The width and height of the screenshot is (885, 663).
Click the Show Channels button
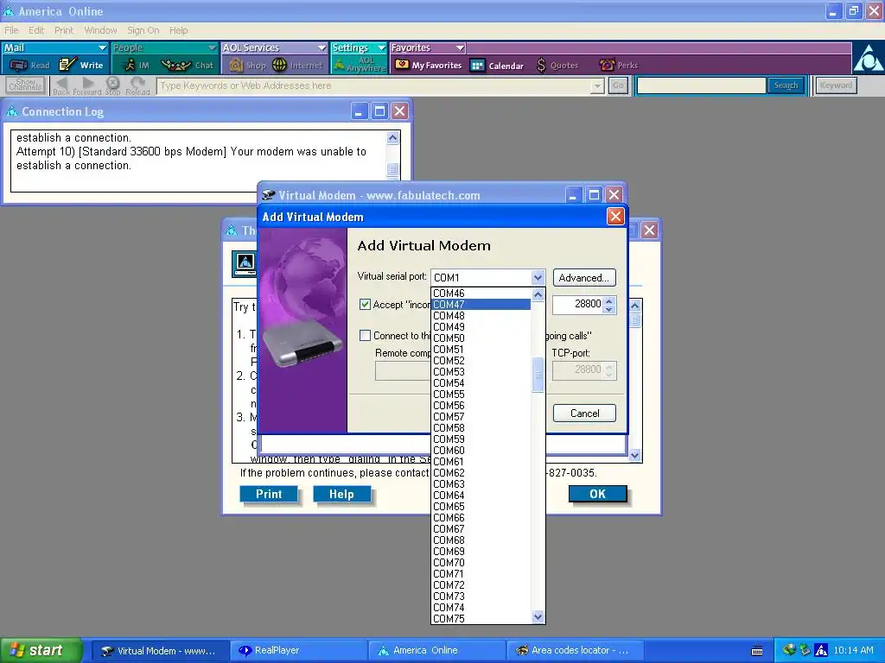pos(25,85)
